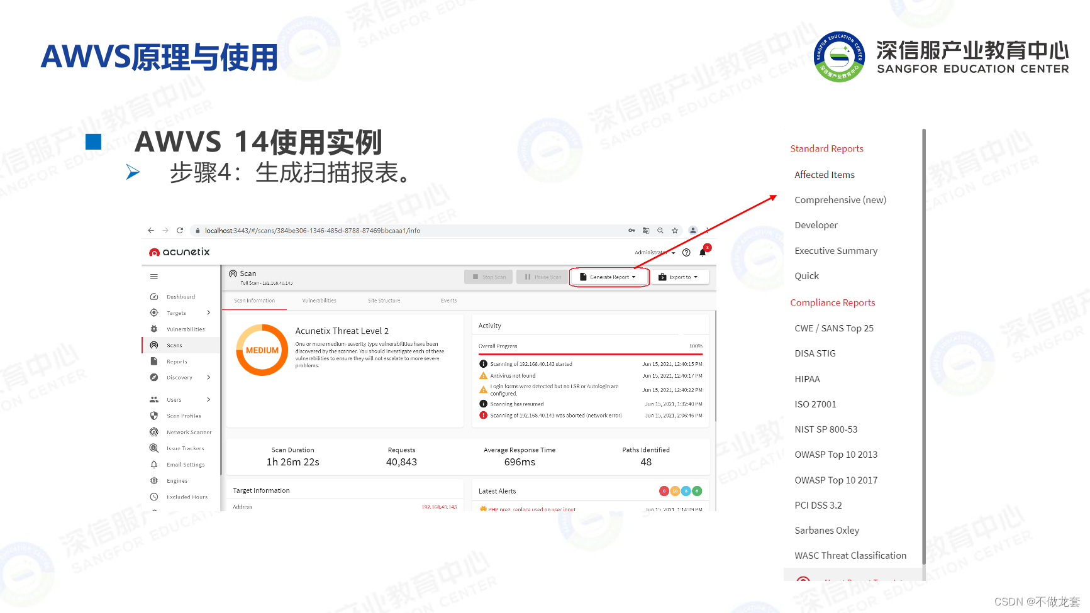Click the green informational alerts badge

(x=697, y=491)
